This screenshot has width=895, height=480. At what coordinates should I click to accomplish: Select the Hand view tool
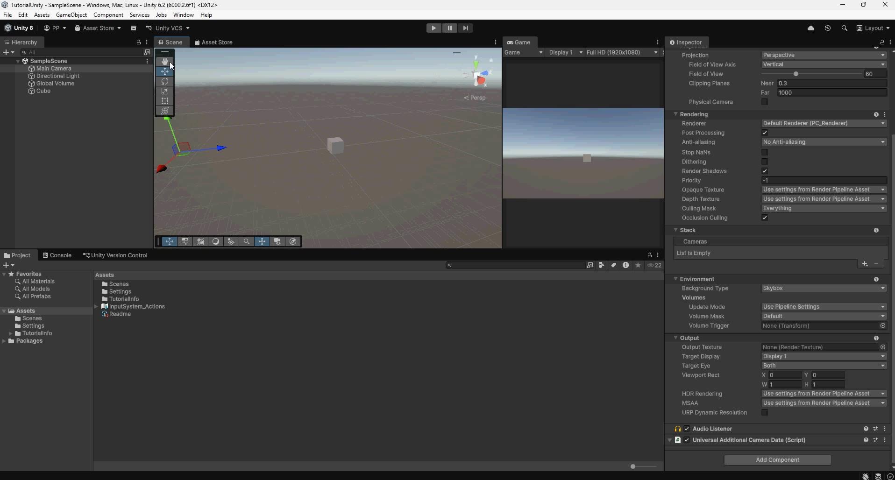tap(164, 62)
